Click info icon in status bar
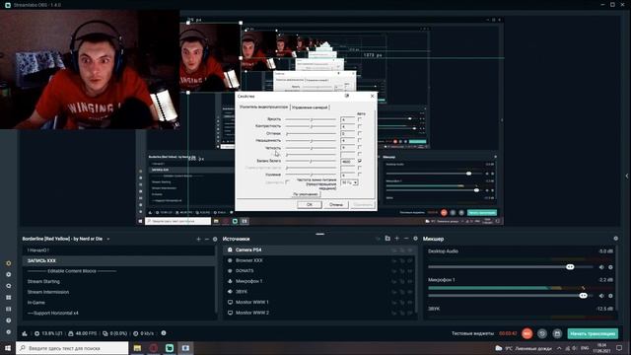Image resolution: width=631 pixels, height=355 pixels. click(x=164, y=333)
